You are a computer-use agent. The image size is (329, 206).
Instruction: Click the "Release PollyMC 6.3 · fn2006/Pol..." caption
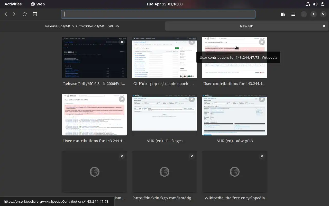point(94,84)
